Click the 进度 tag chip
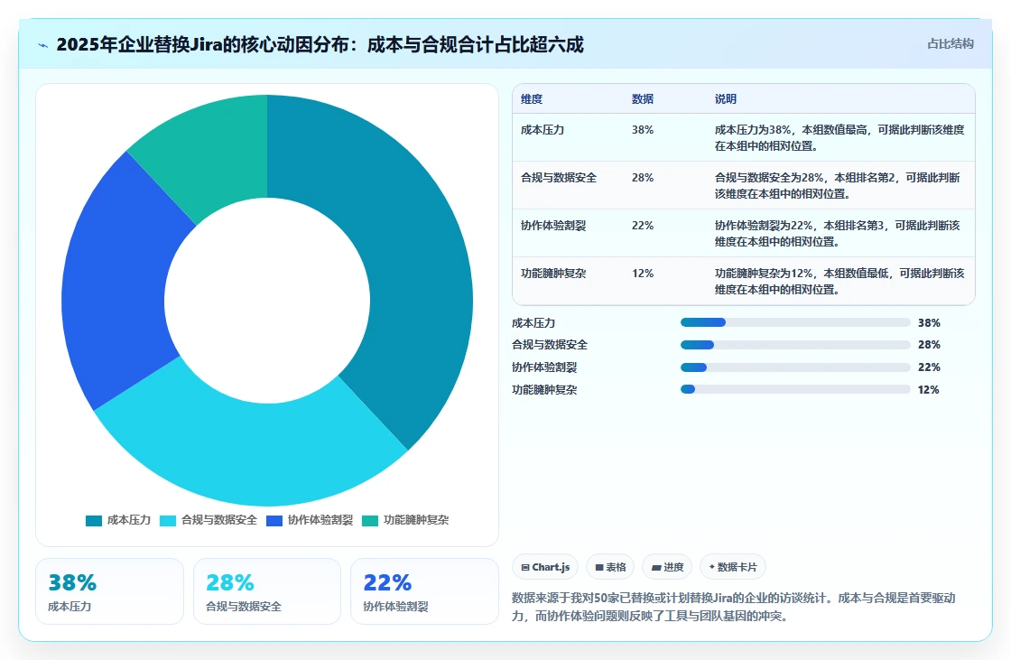1011x660 pixels. pyautogui.click(x=667, y=567)
